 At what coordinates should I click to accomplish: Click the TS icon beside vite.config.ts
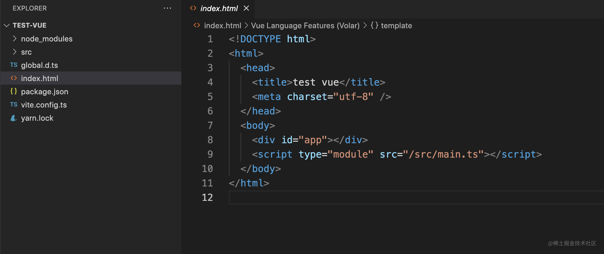coord(14,104)
